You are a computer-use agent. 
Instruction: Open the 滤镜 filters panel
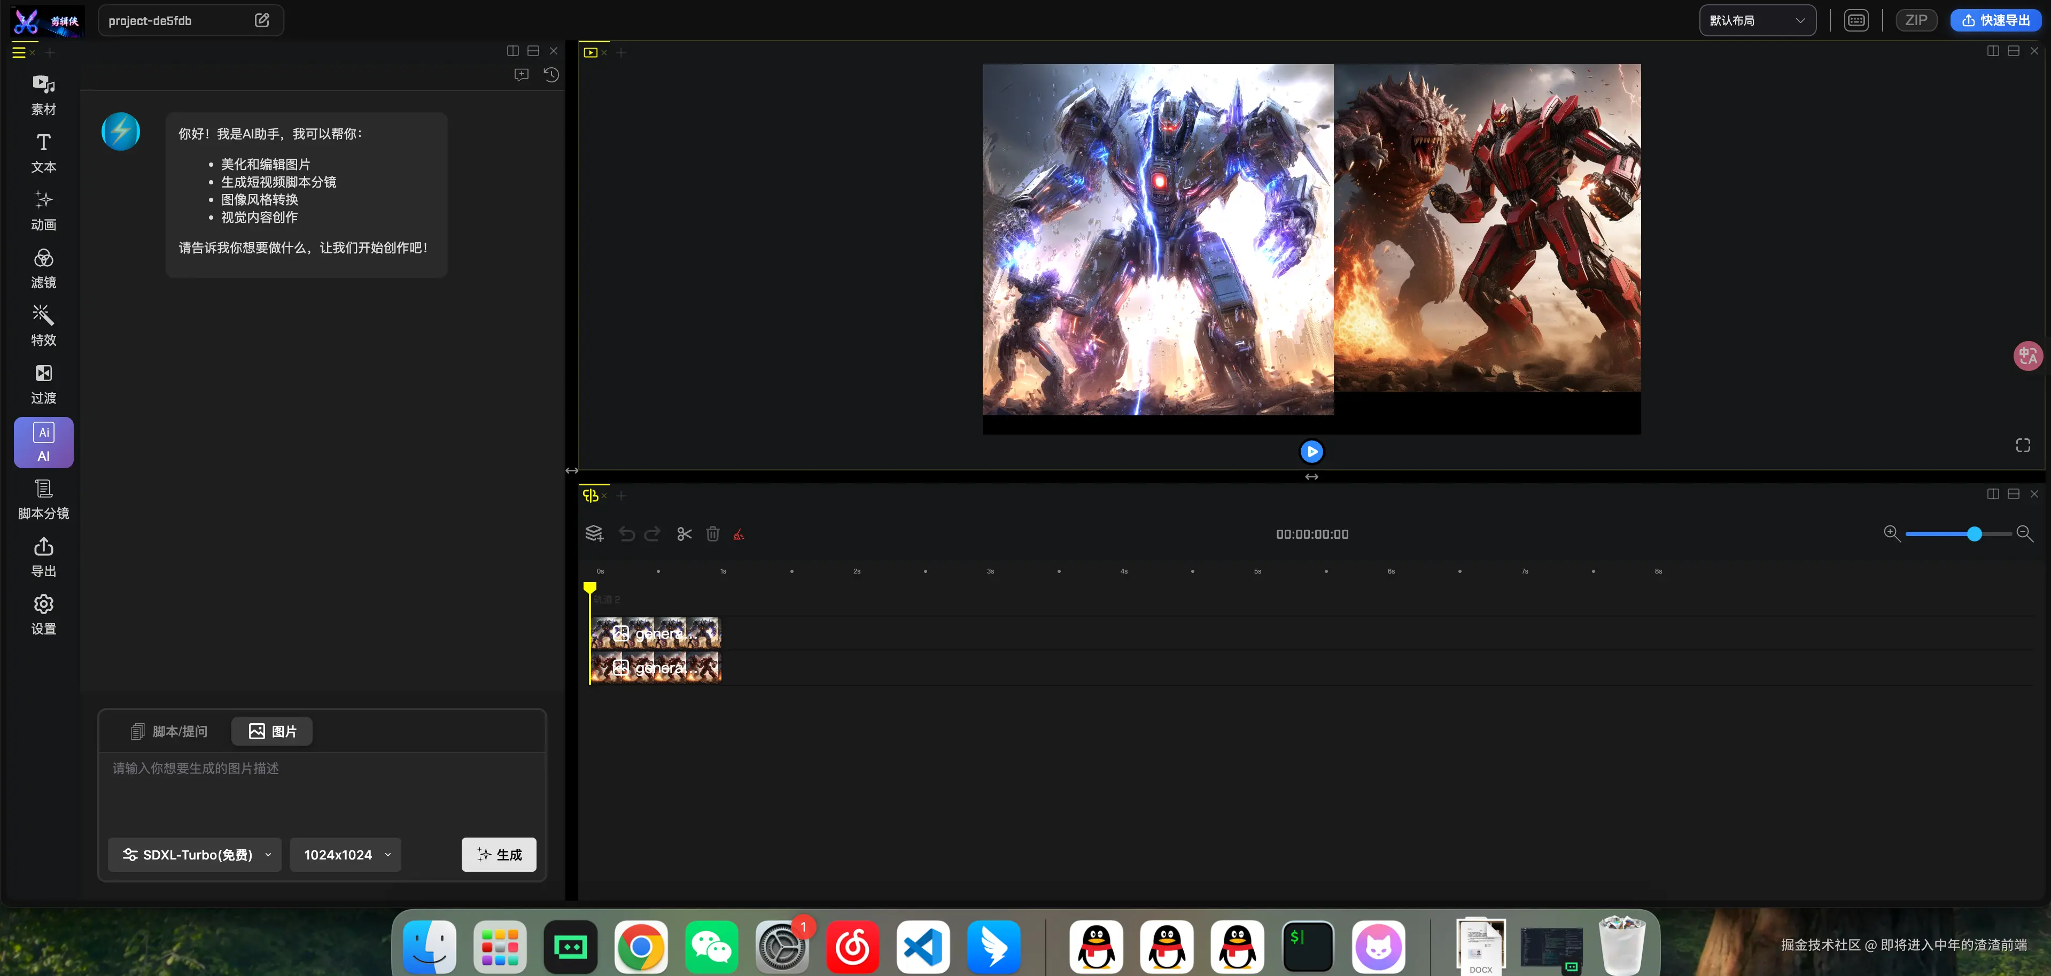[x=43, y=267]
